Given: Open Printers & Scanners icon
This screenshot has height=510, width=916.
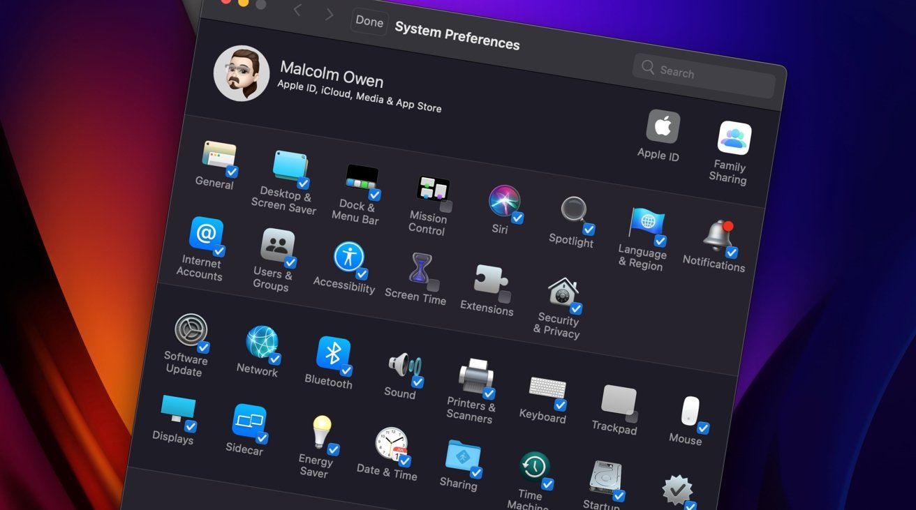Looking at the screenshot, I should tap(476, 377).
